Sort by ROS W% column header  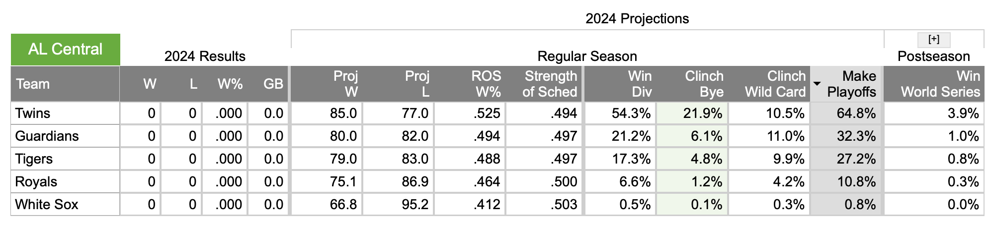486,84
